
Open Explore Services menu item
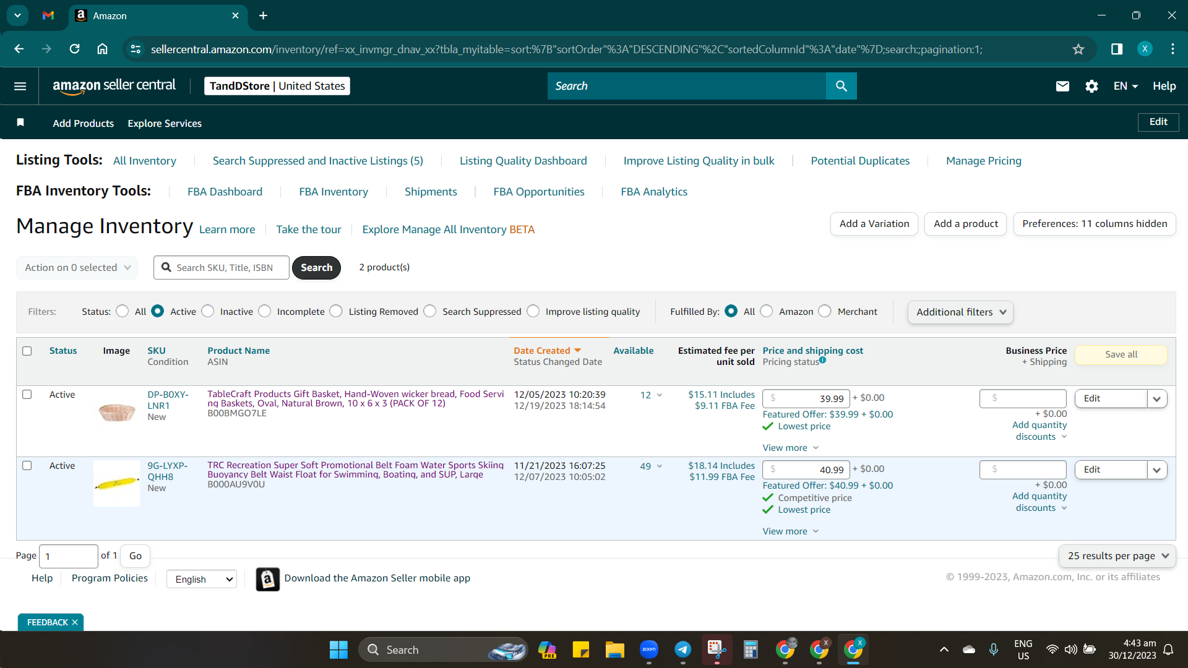click(x=165, y=123)
